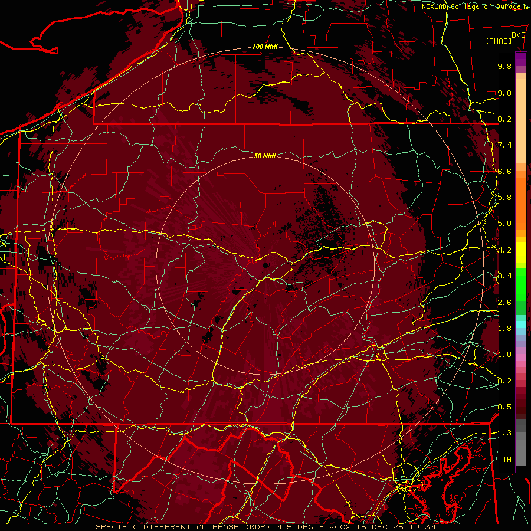Click the 19:30 timestamp in the caption
This screenshot has height=531, width=531.
click(x=424, y=527)
